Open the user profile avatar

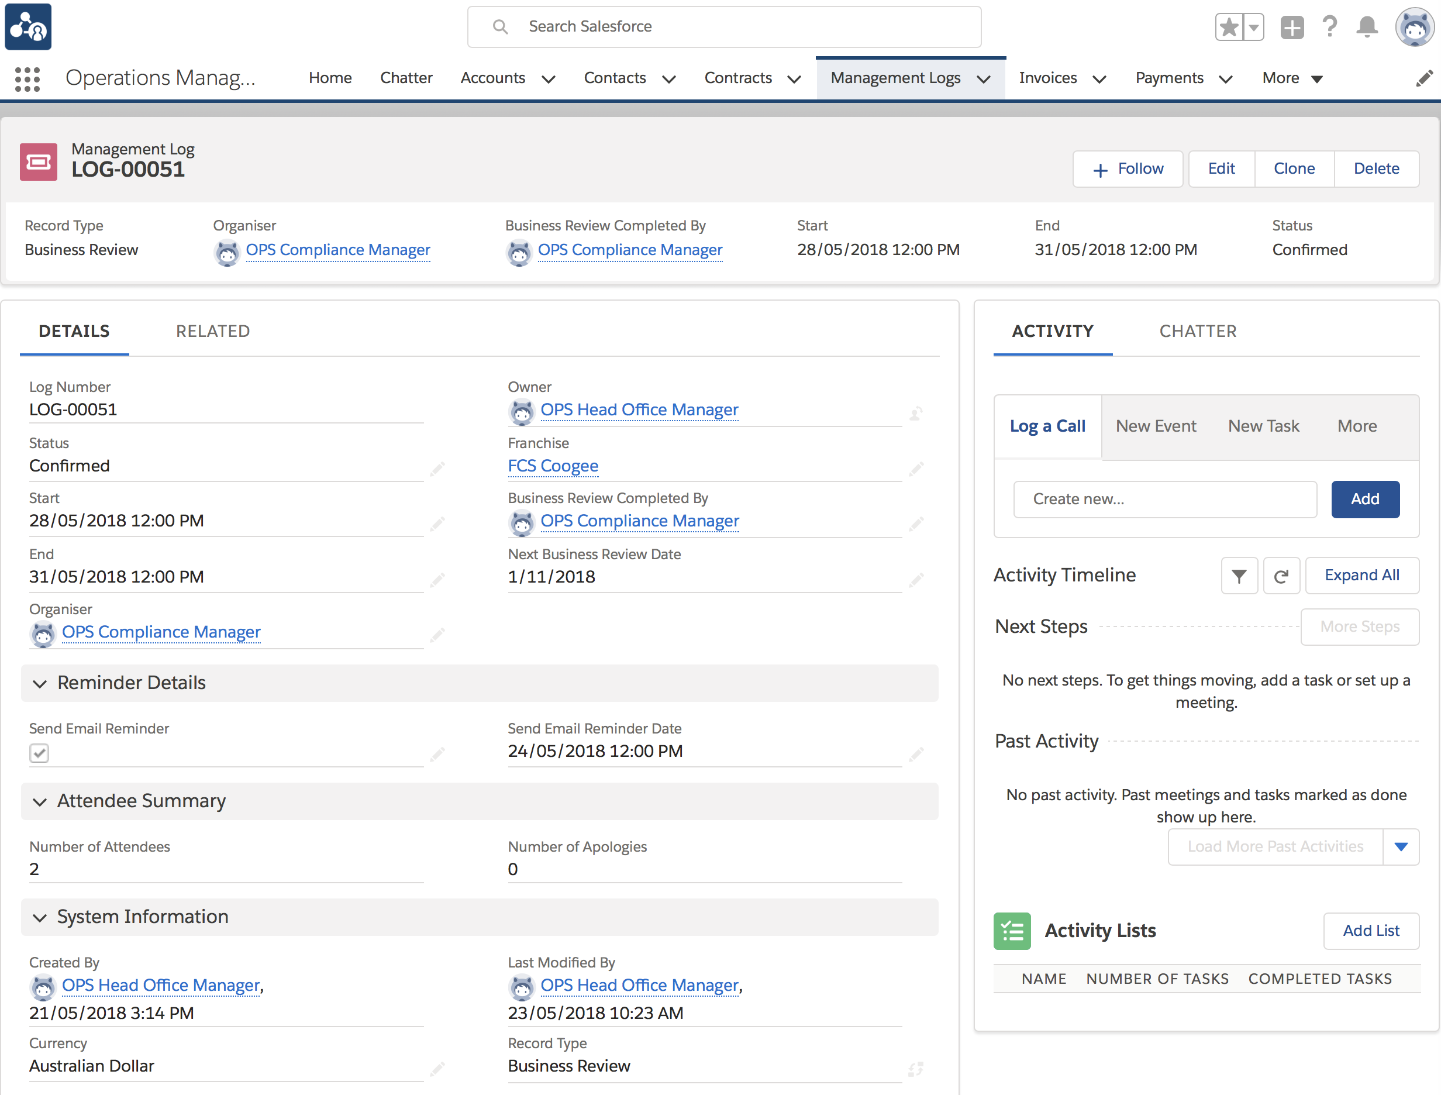point(1414,27)
